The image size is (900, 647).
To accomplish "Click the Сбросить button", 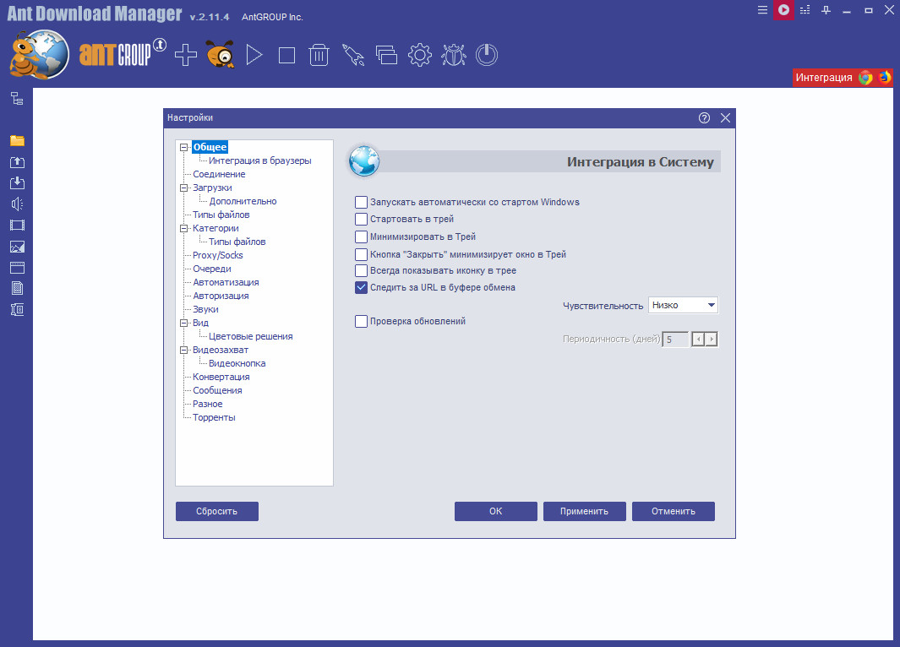I will click(217, 511).
